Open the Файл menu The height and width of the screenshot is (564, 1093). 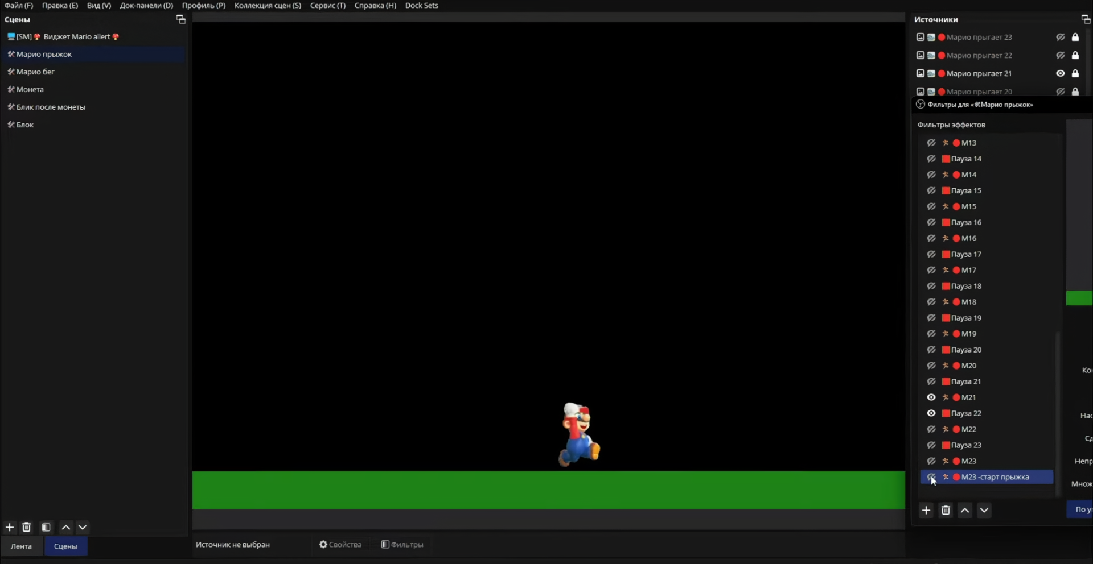coord(19,5)
